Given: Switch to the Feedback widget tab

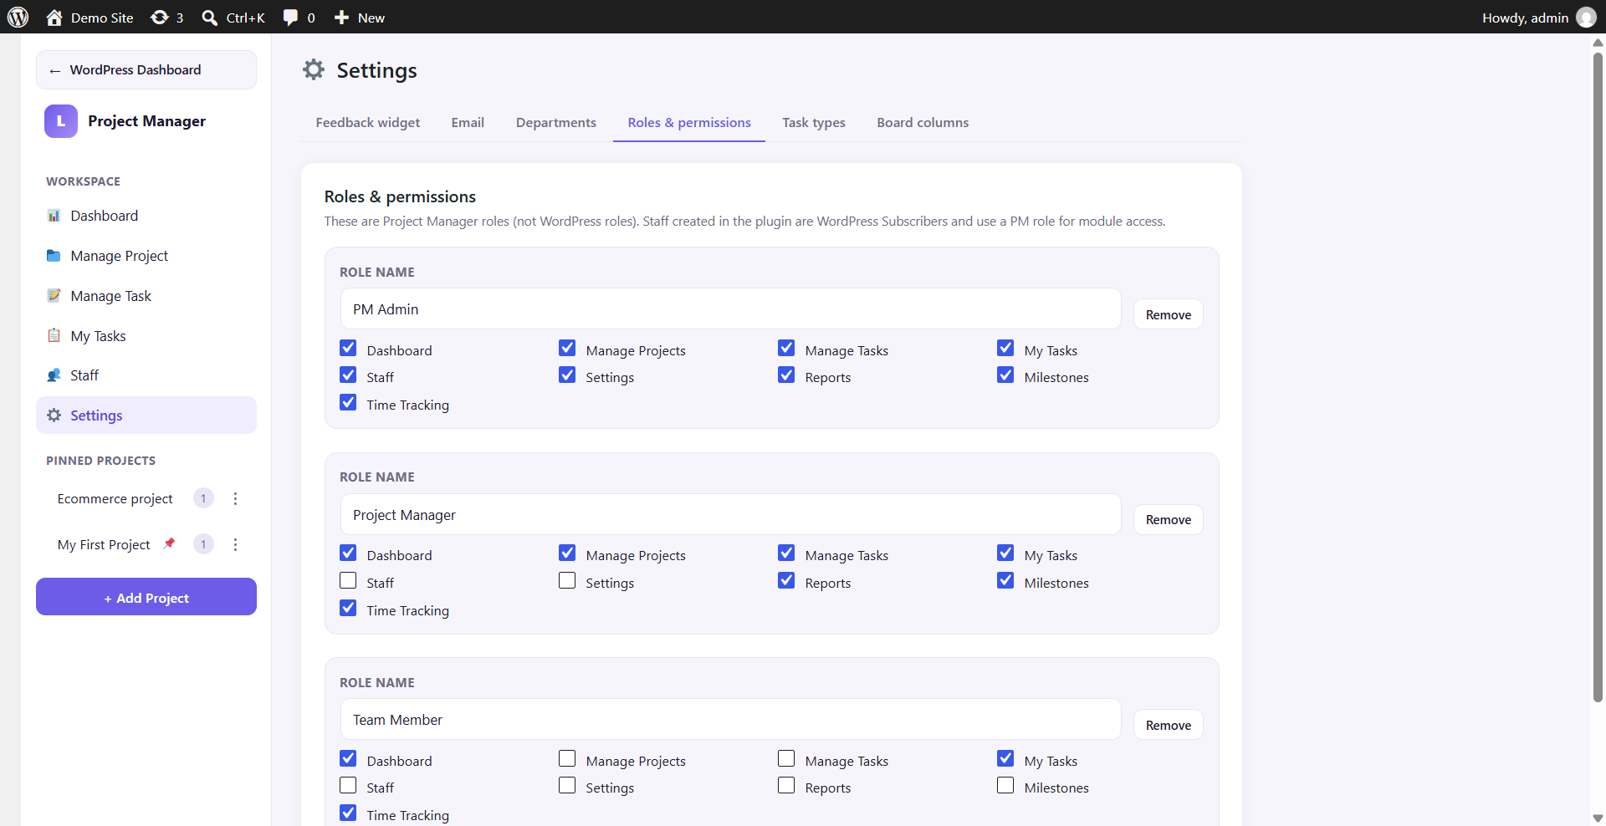Looking at the screenshot, I should [368, 122].
